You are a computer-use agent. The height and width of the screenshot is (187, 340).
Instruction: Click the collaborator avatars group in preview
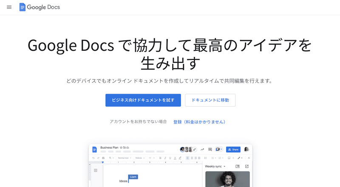188,149
